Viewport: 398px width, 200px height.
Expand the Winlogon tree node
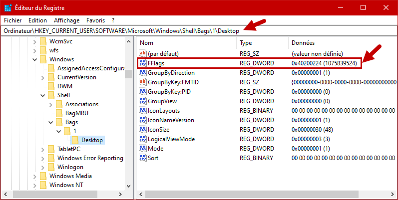pos(43,167)
